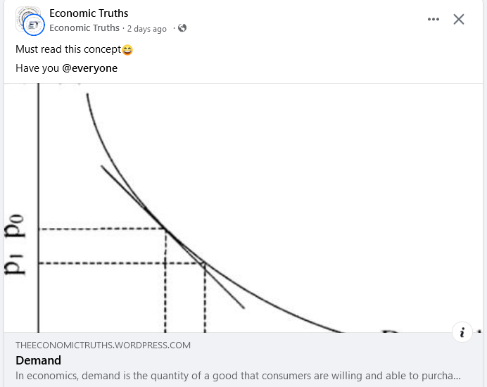Click the small ET badge on avatar
The width and height of the screenshot is (487, 387).
point(34,26)
